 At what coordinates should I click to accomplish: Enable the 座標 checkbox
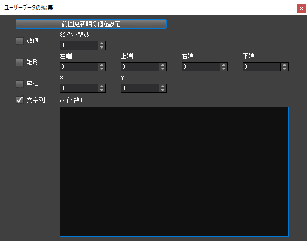point(19,84)
